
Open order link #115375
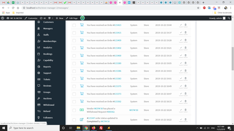coord(118,86)
